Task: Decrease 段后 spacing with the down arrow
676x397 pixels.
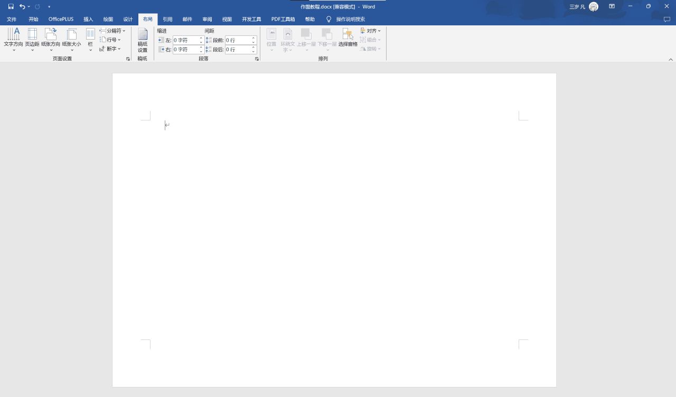Action: (x=253, y=52)
